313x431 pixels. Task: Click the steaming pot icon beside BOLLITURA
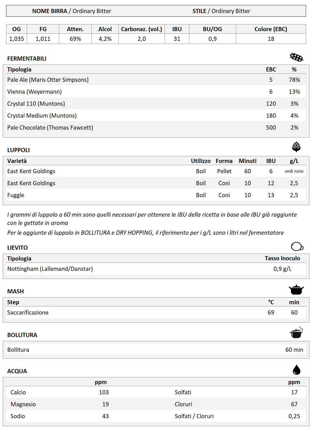(296, 333)
